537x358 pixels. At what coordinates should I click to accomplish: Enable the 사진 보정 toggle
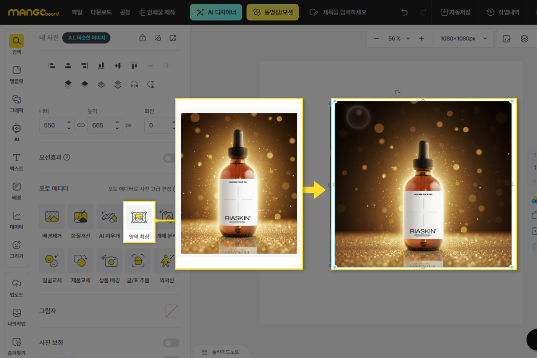[x=171, y=343]
